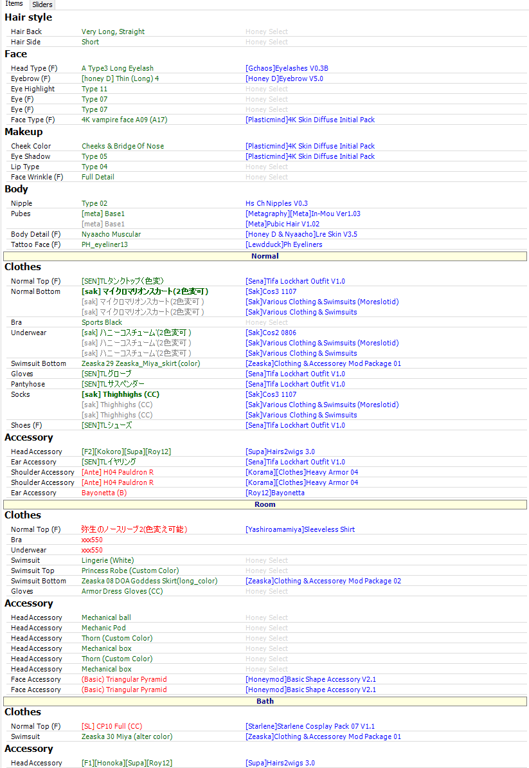
Task: Click the [Meta]Pubic Hair V1.02 link
Action: 282,224
